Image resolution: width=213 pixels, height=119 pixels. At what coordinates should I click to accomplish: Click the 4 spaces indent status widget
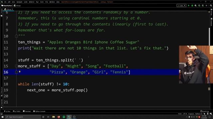click(191, 114)
